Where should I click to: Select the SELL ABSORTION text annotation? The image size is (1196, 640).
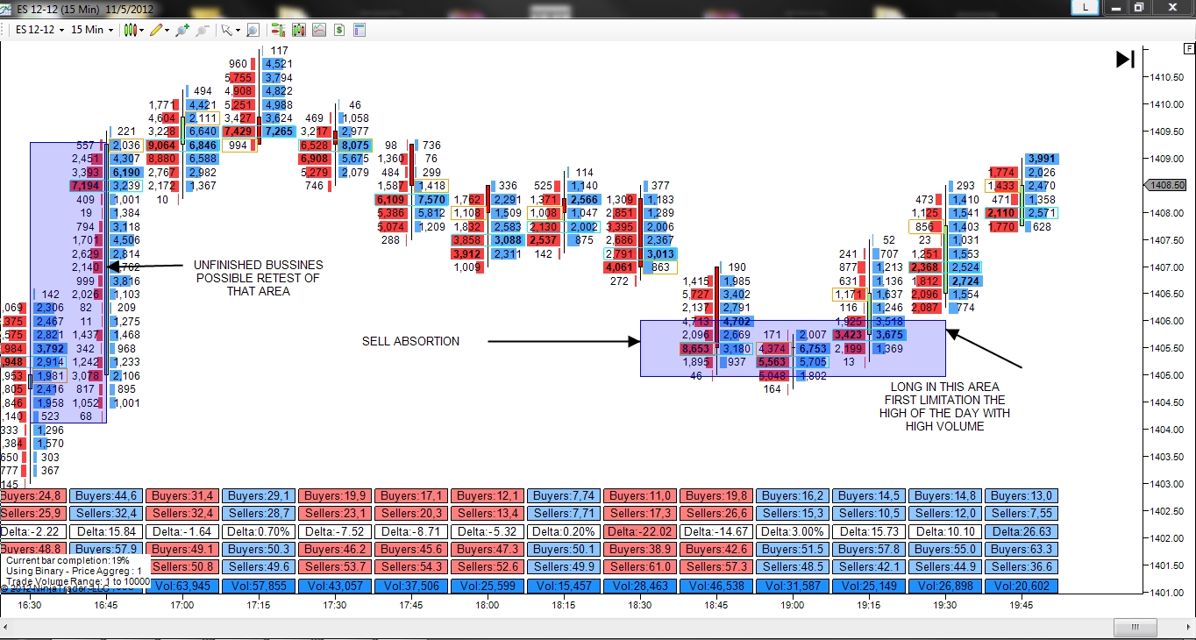coord(410,341)
